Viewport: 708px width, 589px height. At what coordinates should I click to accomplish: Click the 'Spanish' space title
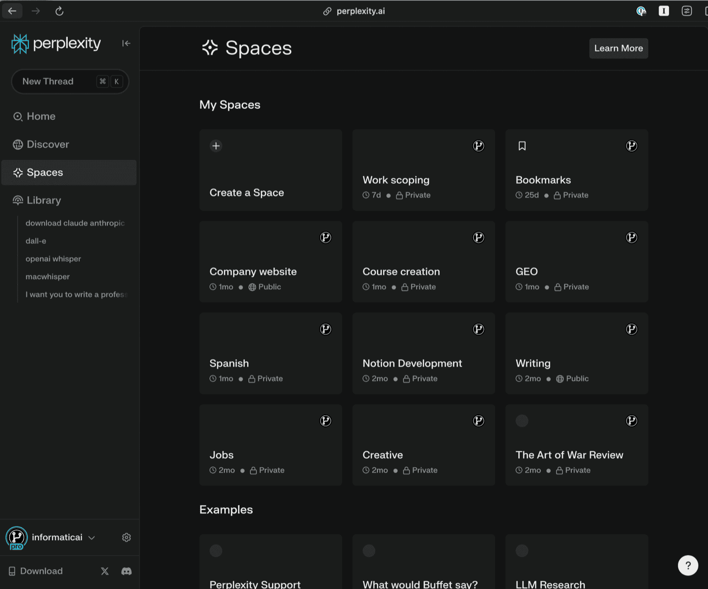229,364
